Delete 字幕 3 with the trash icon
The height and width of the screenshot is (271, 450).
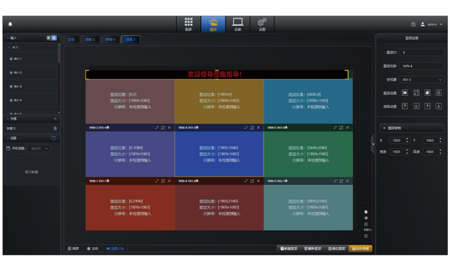pos(55,128)
